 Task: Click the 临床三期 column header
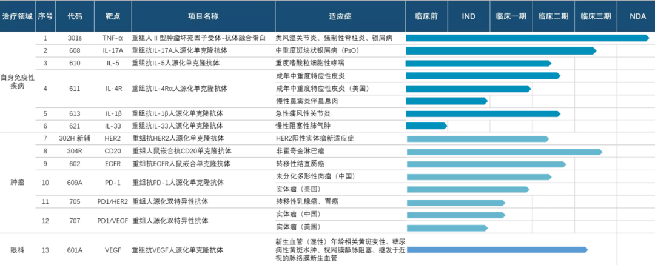595,16
